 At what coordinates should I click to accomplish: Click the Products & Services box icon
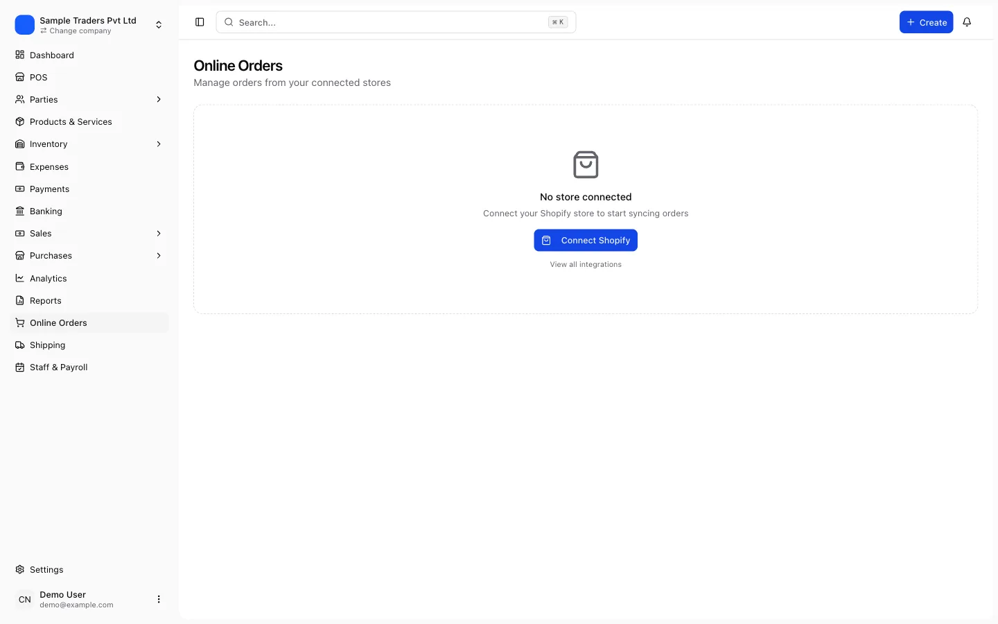20,121
